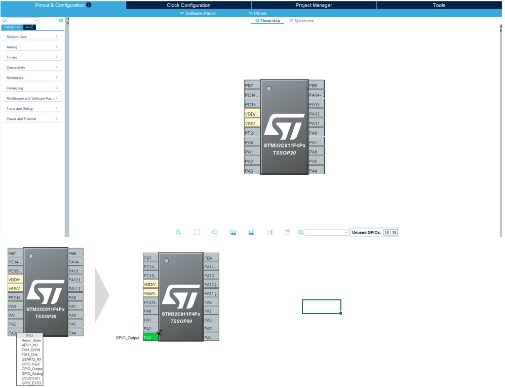Rotate the chip view counter-clockwise
Viewport: 505px width, 388px height.
click(x=251, y=232)
